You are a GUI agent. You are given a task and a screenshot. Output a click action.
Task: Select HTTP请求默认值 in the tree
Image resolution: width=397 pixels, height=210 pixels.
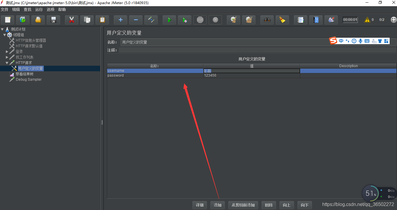pos(29,46)
